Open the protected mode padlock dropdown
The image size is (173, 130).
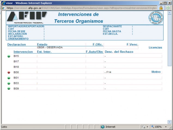tap(145, 127)
